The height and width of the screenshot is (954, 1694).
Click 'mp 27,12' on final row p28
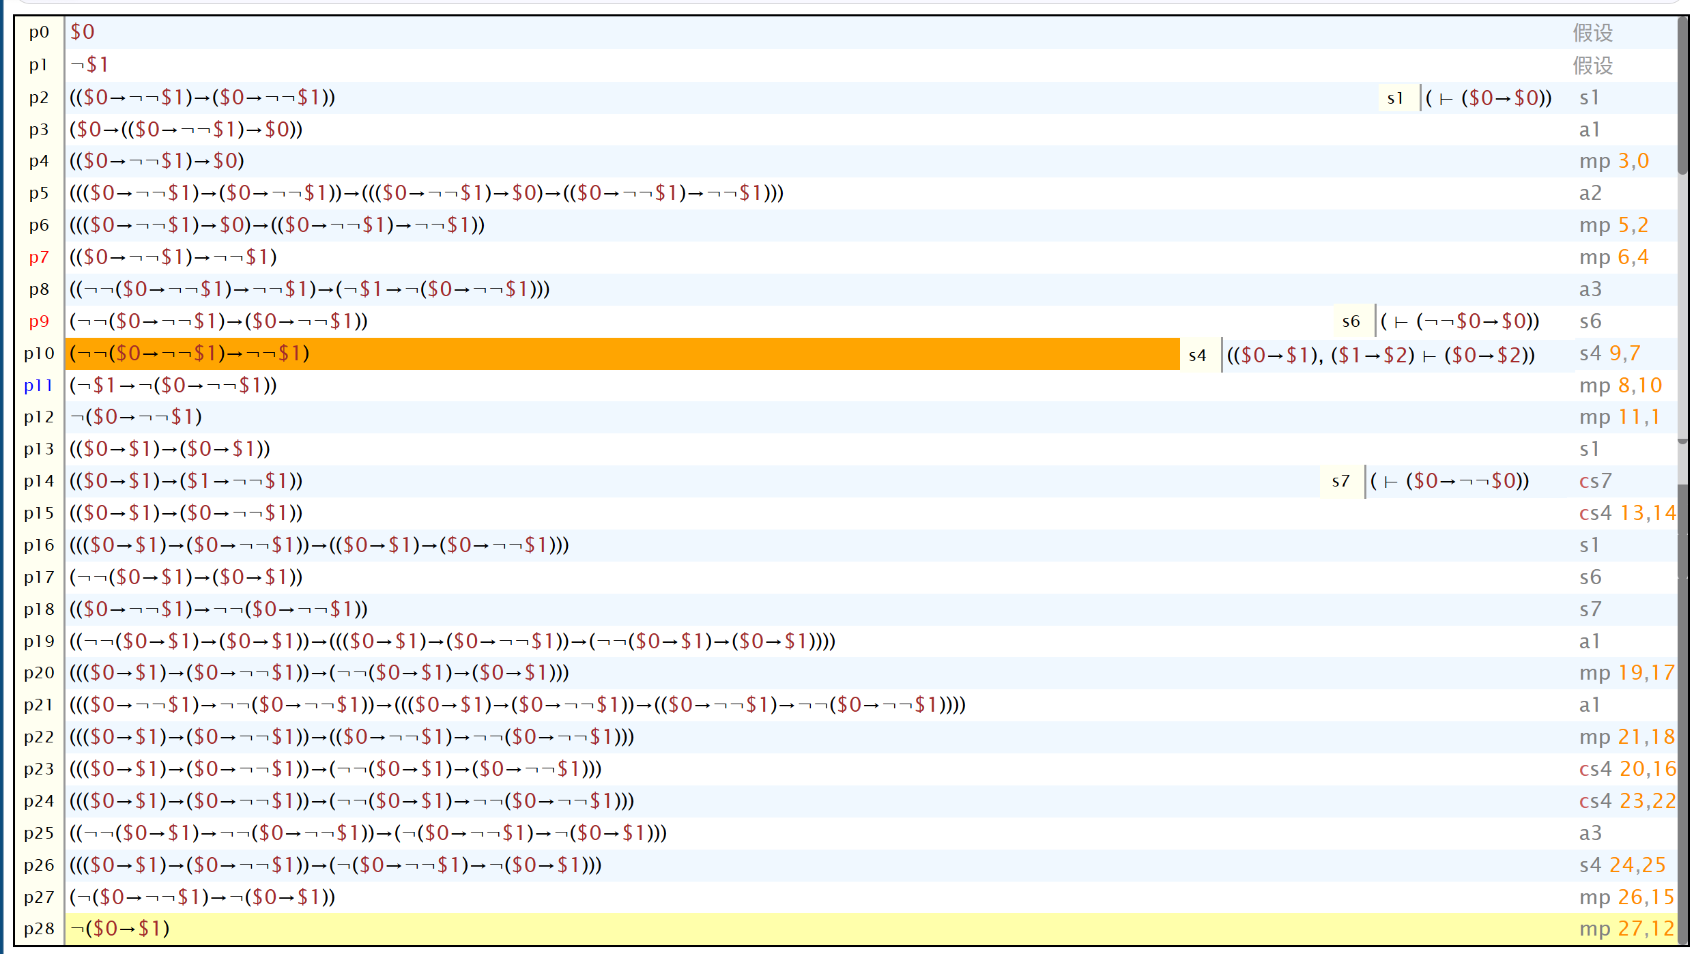1626,929
